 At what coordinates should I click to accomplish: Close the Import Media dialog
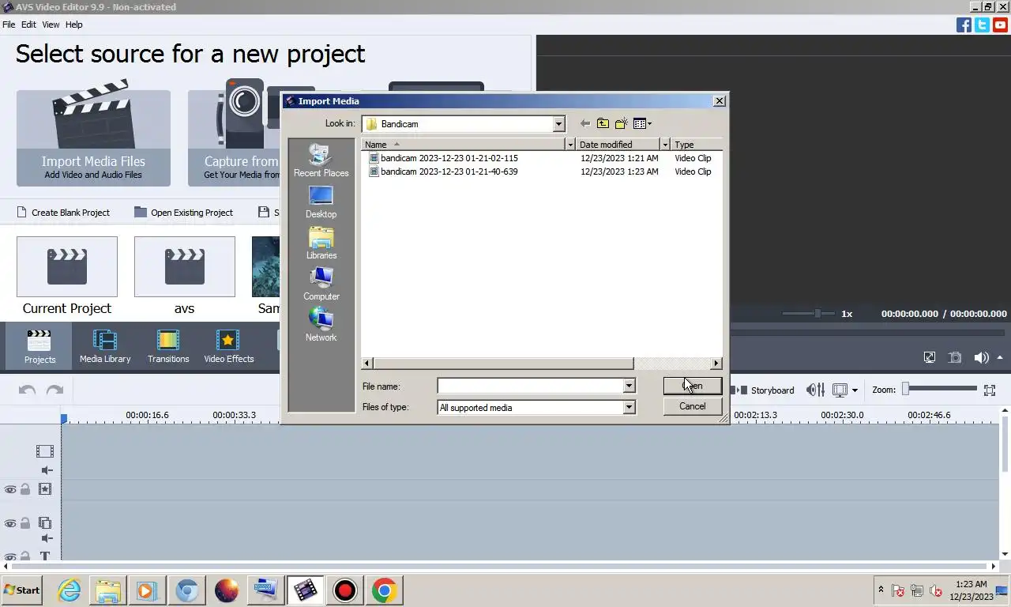(x=719, y=101)
